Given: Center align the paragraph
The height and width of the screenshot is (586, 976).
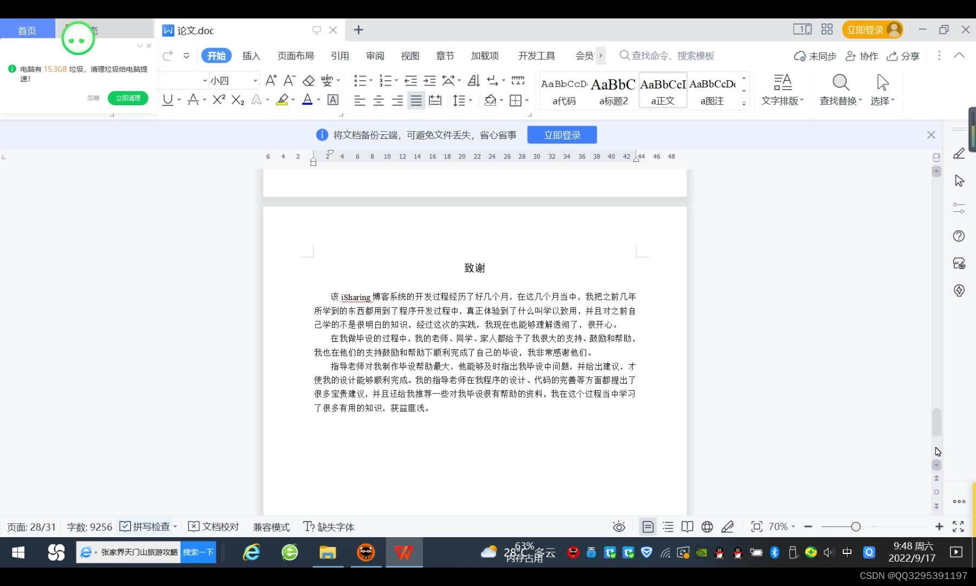Looking at the screenshot, I should tap(378, 100).
